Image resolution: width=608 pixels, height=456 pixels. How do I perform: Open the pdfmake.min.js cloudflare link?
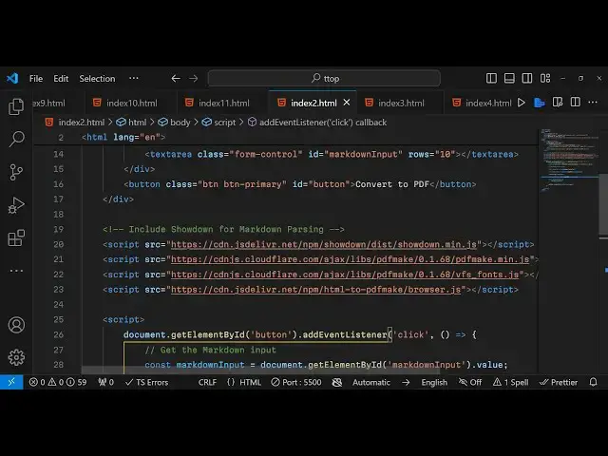coord(351,259)
